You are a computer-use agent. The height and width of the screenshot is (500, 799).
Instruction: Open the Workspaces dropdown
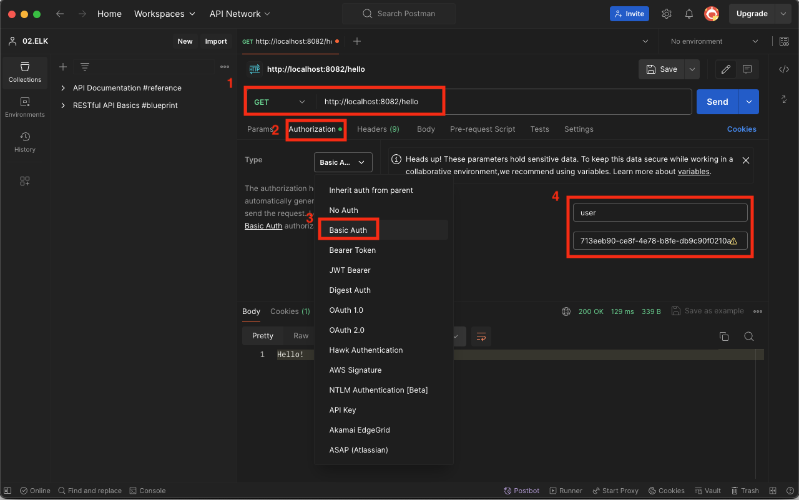pos(165,14)
